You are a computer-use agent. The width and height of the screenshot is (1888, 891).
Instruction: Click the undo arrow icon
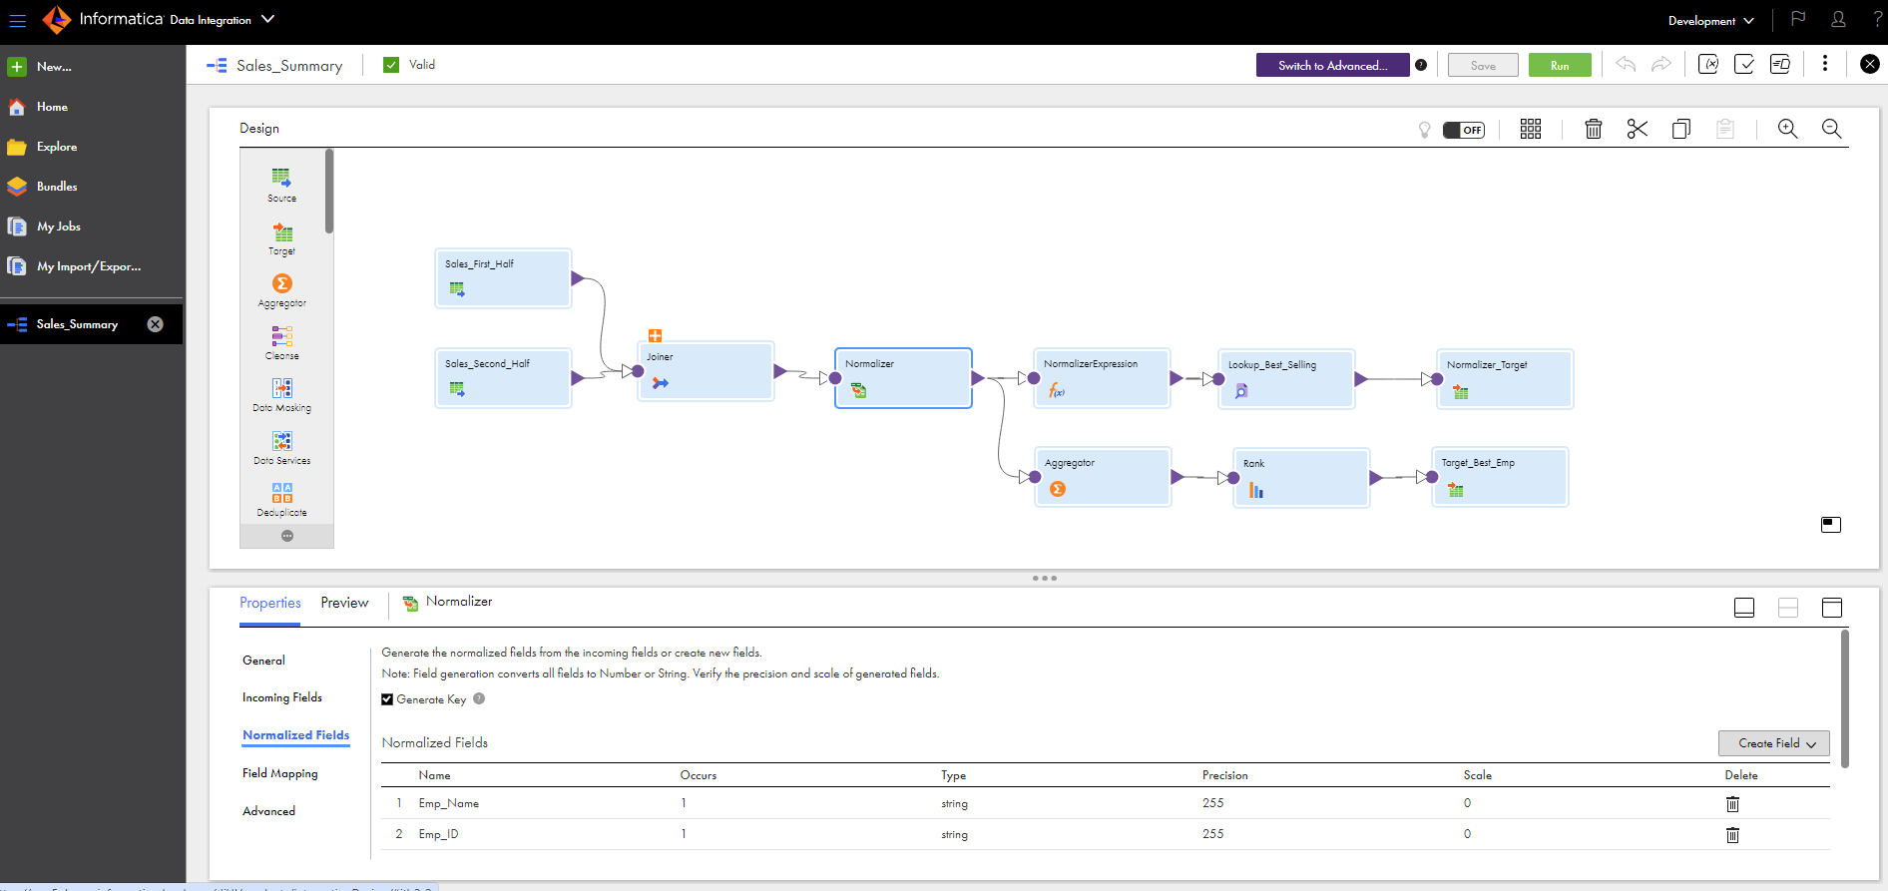pos(1626,65)
